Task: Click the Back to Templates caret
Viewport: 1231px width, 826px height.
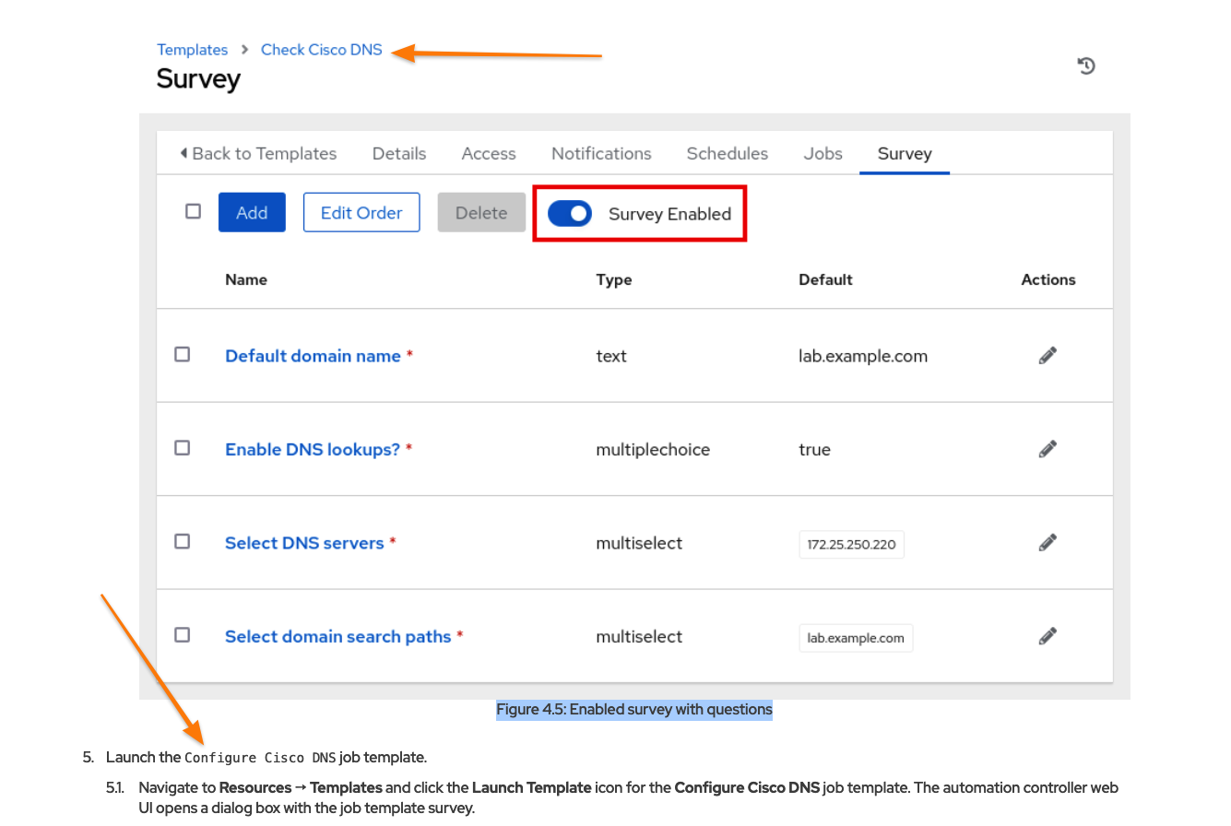Action: pyautogui.click(x=184, y=153)
